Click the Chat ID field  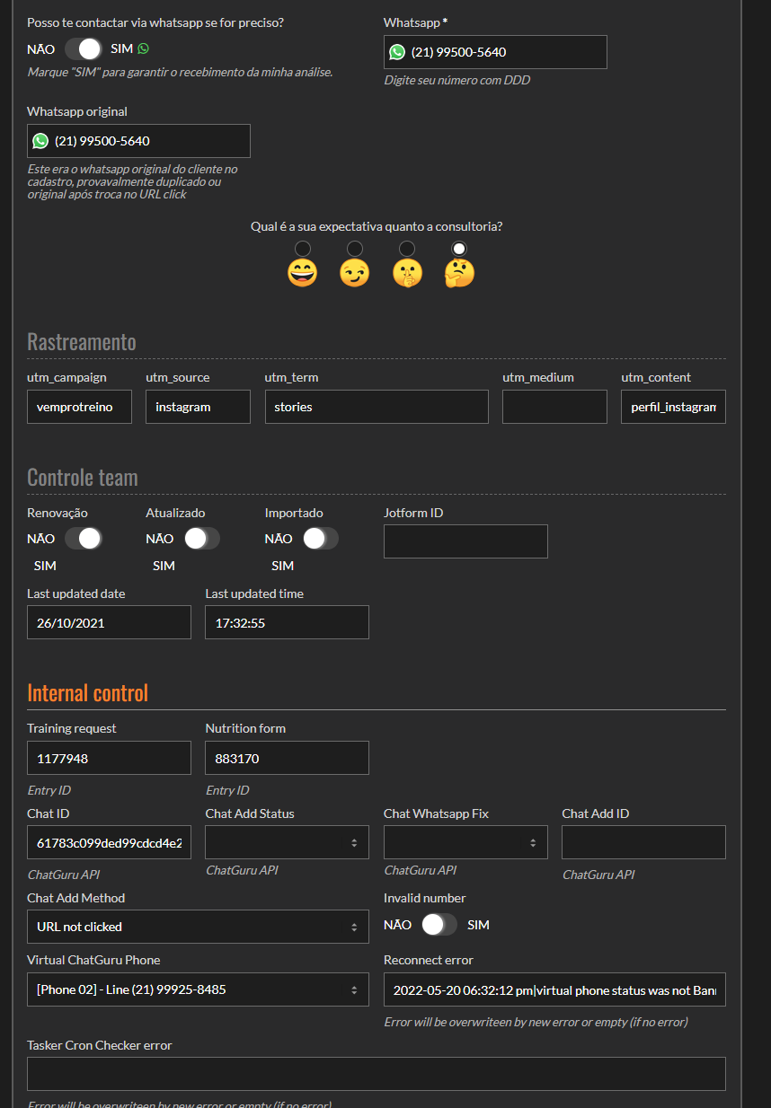(109, 842)
